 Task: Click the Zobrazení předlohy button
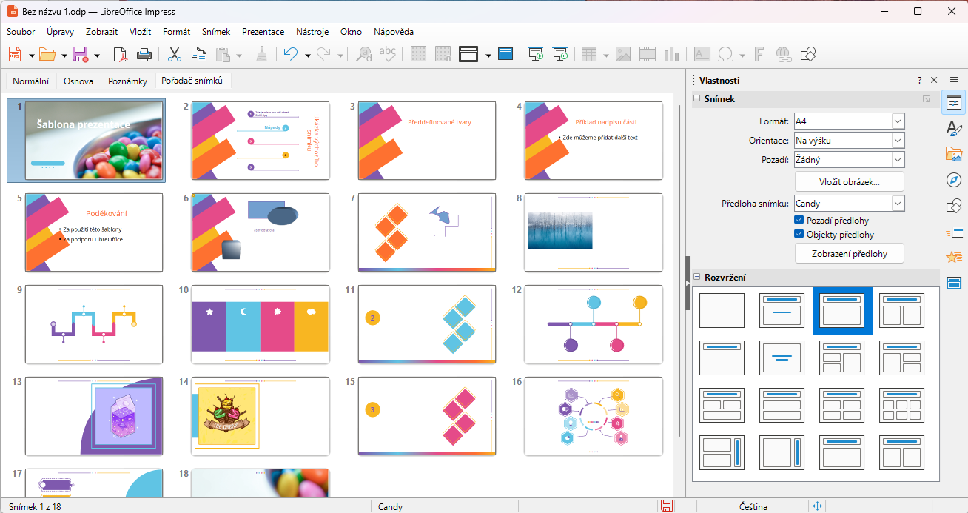[850, 253]
